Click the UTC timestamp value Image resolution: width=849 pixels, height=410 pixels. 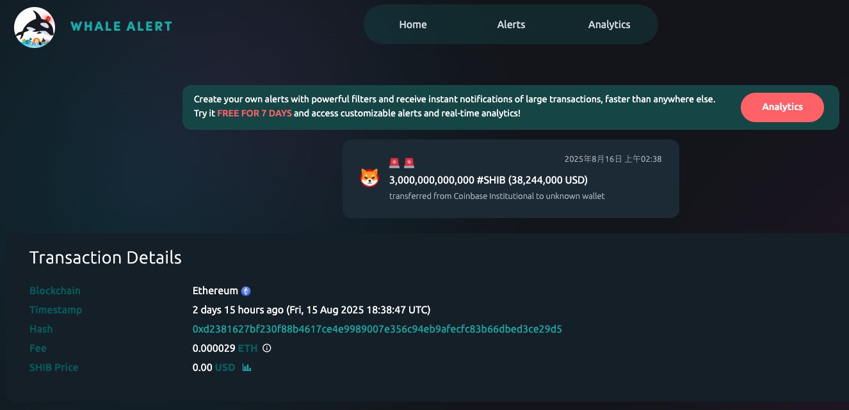(x=311, y=310)
